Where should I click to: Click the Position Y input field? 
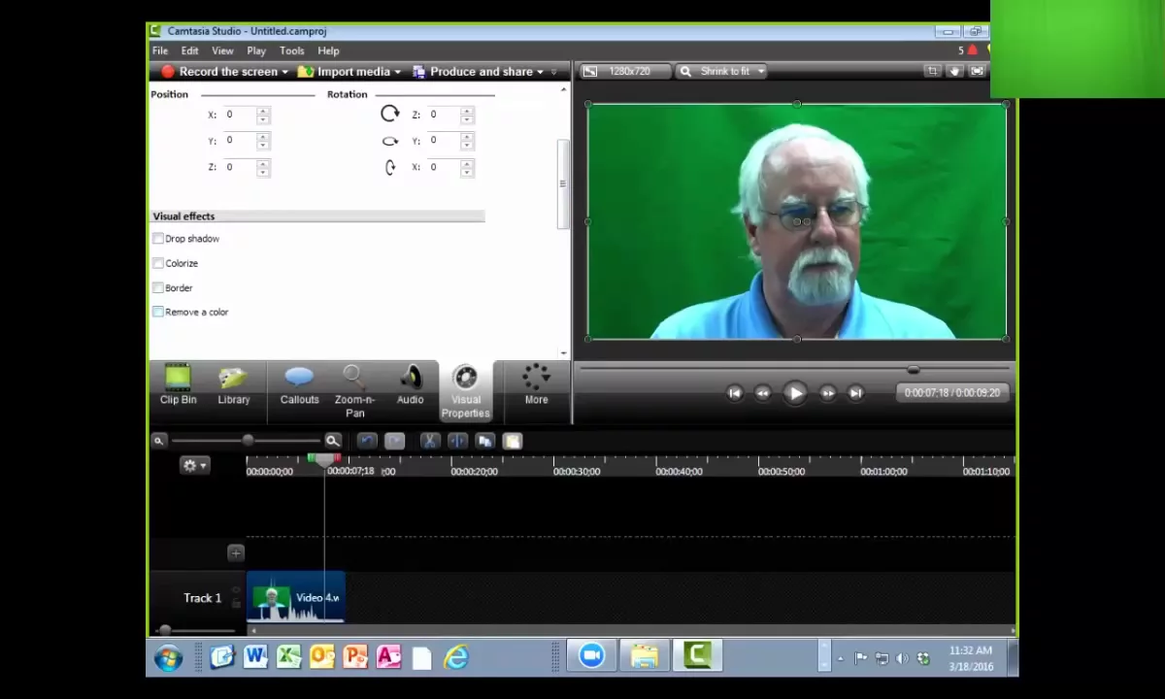coord(240,141)
